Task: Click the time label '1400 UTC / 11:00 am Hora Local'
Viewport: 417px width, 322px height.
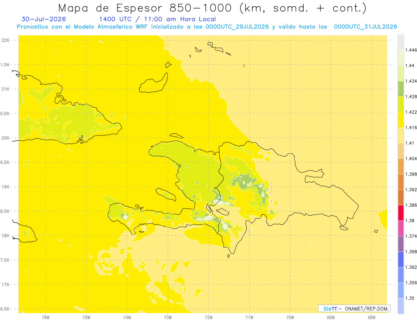Action: pos(157,19)
